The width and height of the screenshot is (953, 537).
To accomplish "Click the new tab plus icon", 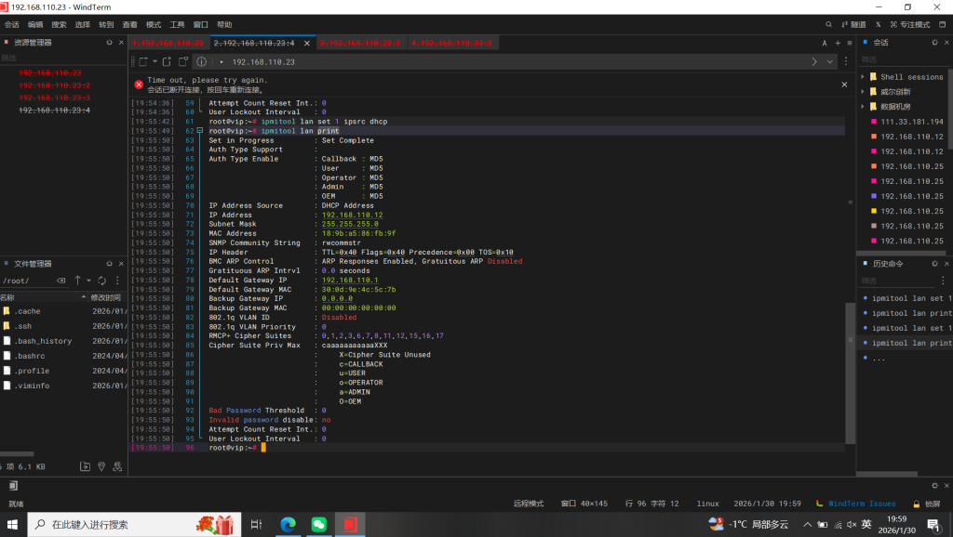I will coord(838,43).
